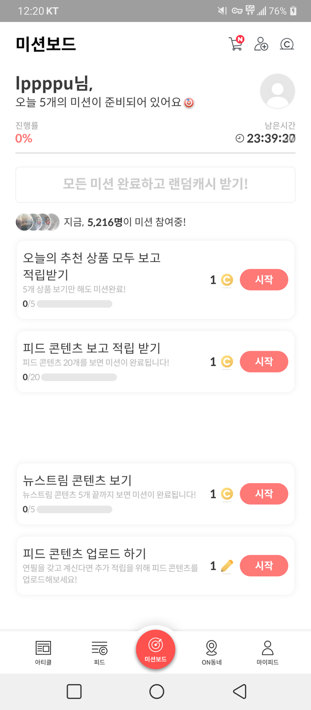Start the 피드 콘텐츠 보고 적립 받기 mission

pos(264,361)
